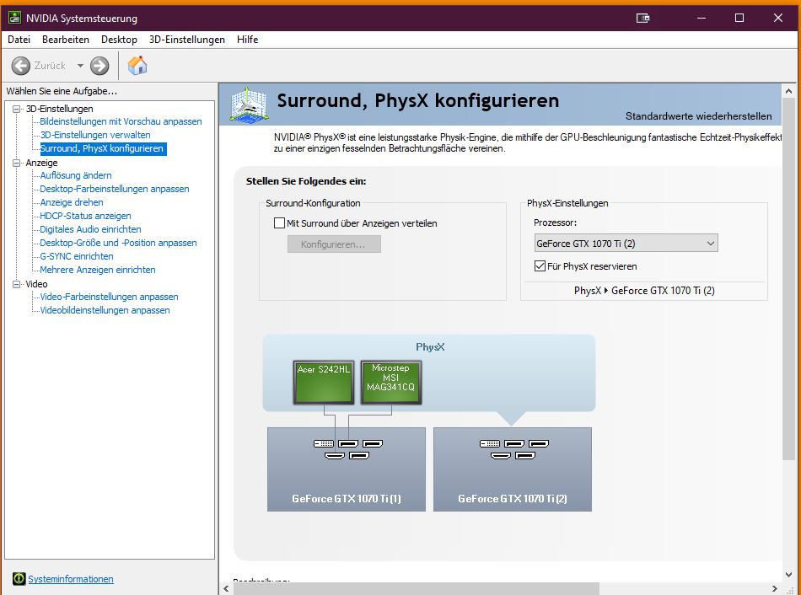Screen dimensions: 801x595
Task: Open Videobildeinstellungen anpassen
Action: click(105, 310)
